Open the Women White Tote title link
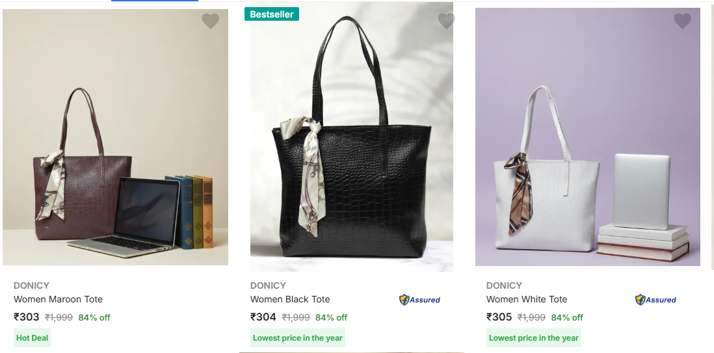 (527, 299)
